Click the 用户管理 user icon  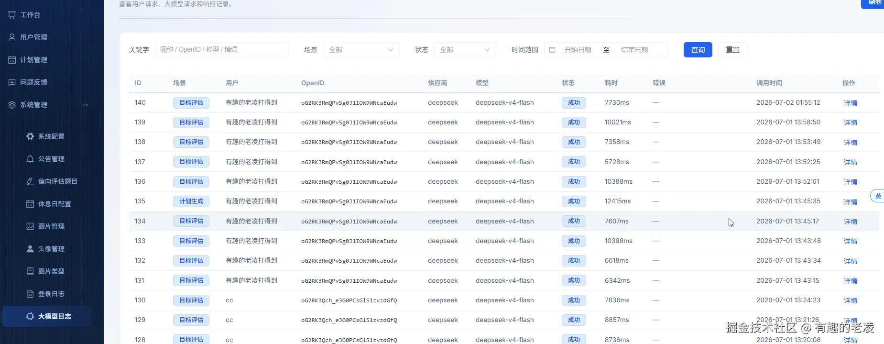point(12,37)
